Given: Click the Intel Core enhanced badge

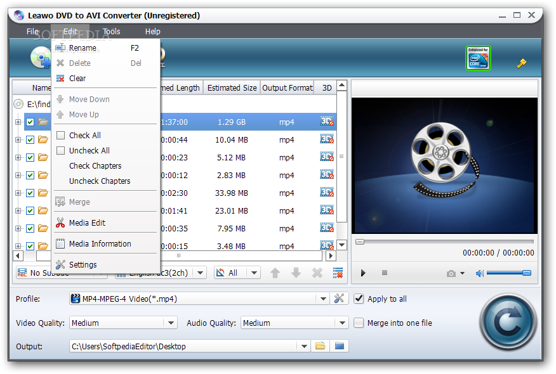Looking at the screenshot, I should click(478, 58).
